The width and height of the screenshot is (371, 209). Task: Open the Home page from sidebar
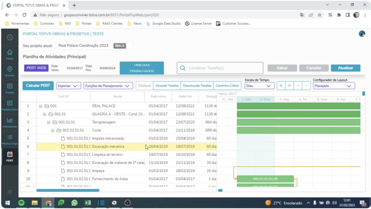pos(10,54)
